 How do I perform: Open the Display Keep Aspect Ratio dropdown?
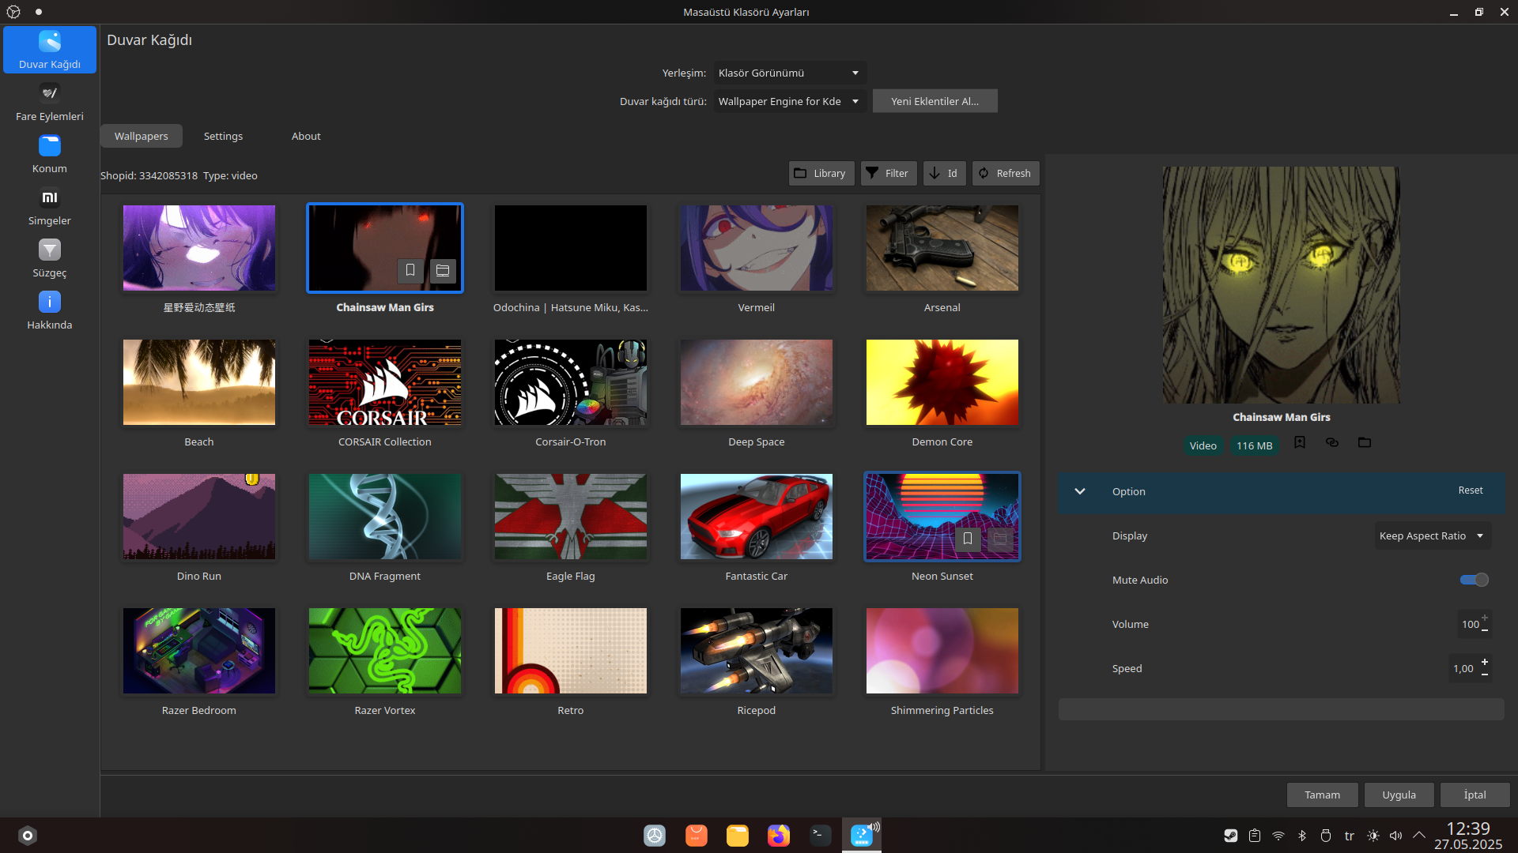[x=1432, y=535]
